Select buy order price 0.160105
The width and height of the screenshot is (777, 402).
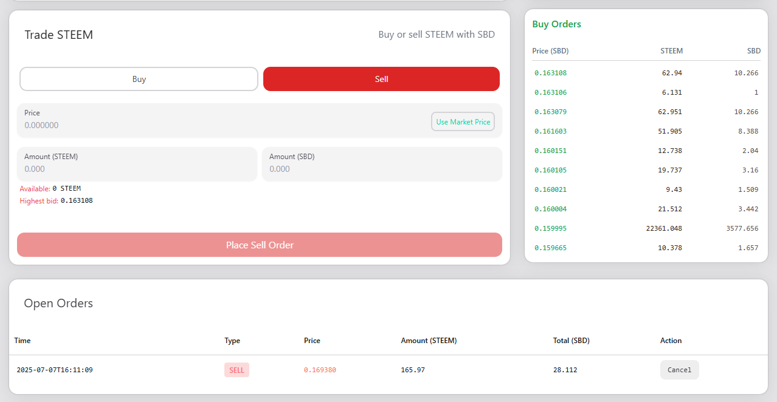[551, 170]
